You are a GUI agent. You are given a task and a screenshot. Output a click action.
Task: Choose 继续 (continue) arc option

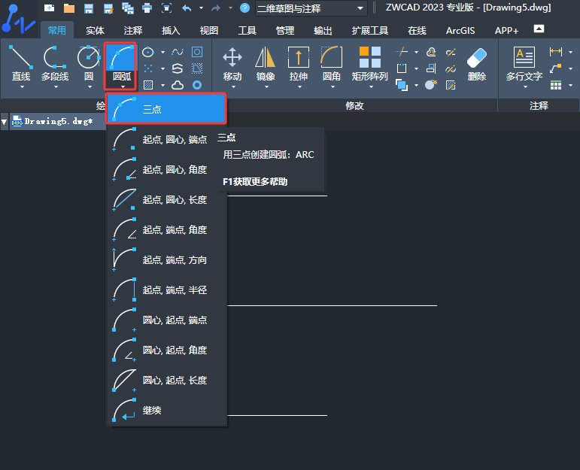(166, 410)
